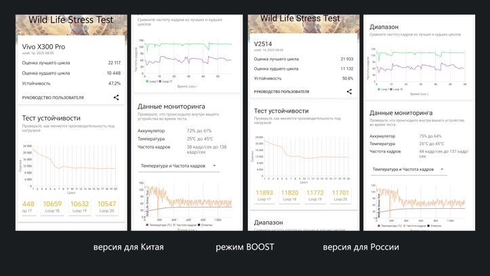
Task: Tap share icon on V2514 result card
Action: click(349, 92)
